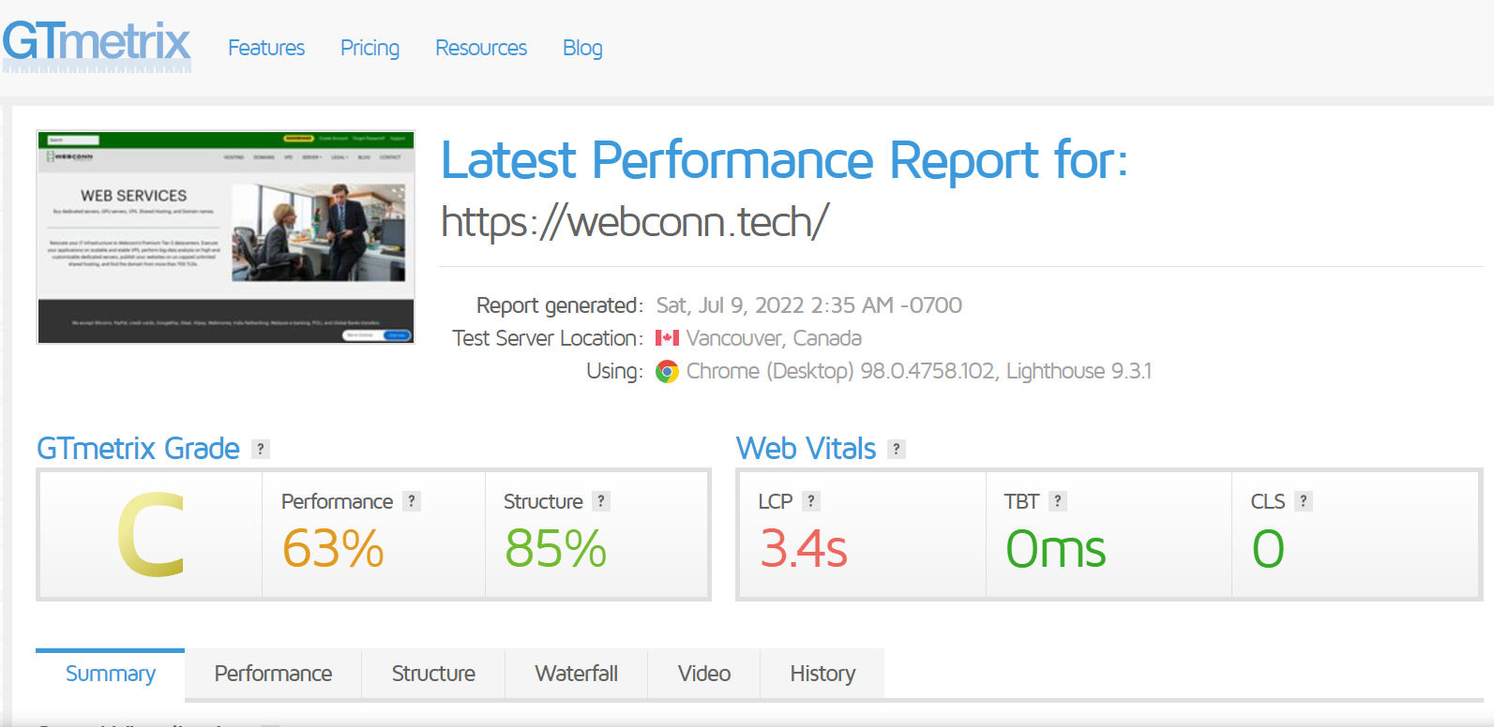Open the Resources menu link
Image resolution: width=1494 pixels, height=727 pixels.
tap(481, 48)
